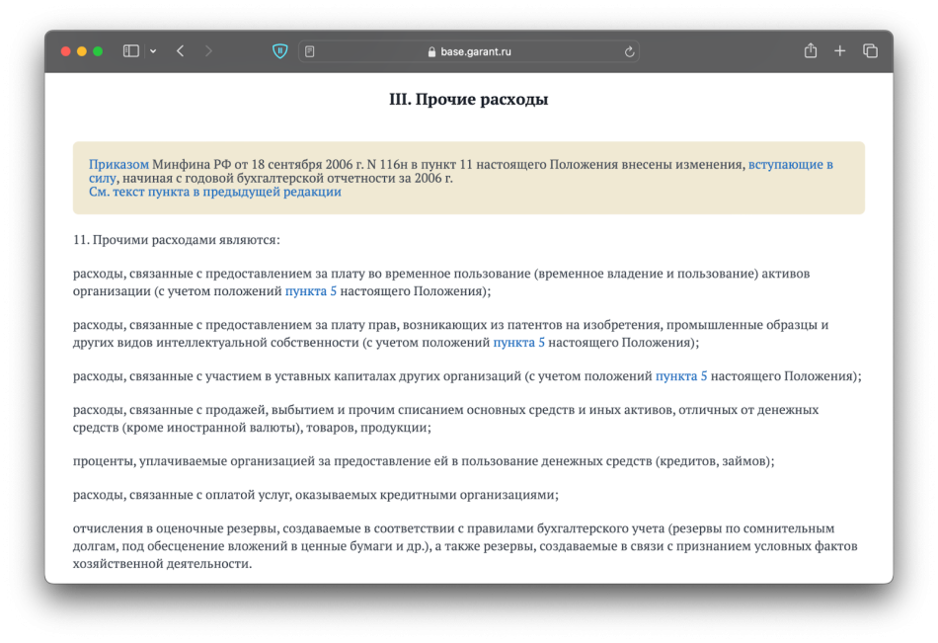
Task: Open "См. текст пункта в предыдущей редакции"
Action: point(214,192)
